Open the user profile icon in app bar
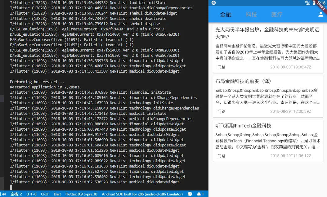The height and width of the screenshot is (197, 327). coord(321,15)
